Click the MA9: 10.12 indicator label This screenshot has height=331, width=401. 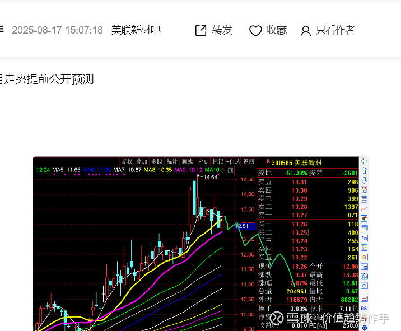tap(188, 170)
